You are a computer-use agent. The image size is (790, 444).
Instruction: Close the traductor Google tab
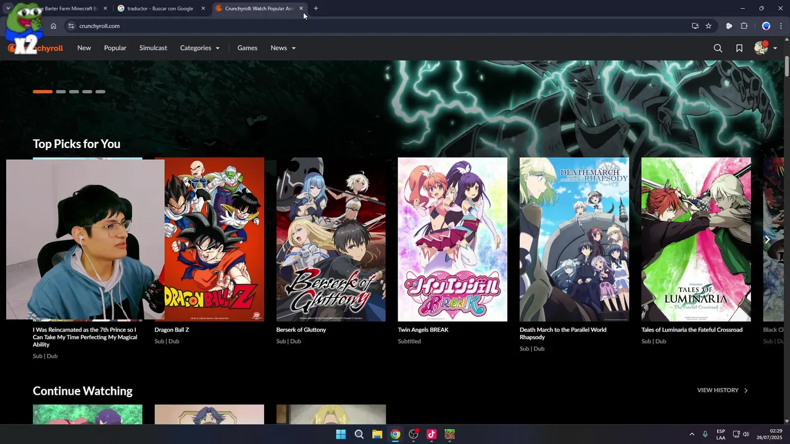point(203,9)
